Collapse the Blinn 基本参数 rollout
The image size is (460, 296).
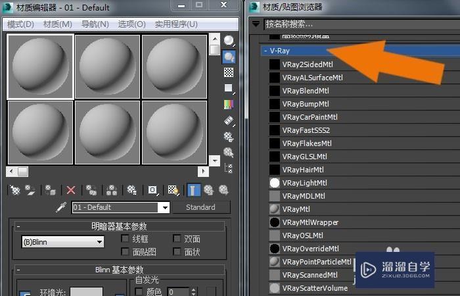point(18,270)
